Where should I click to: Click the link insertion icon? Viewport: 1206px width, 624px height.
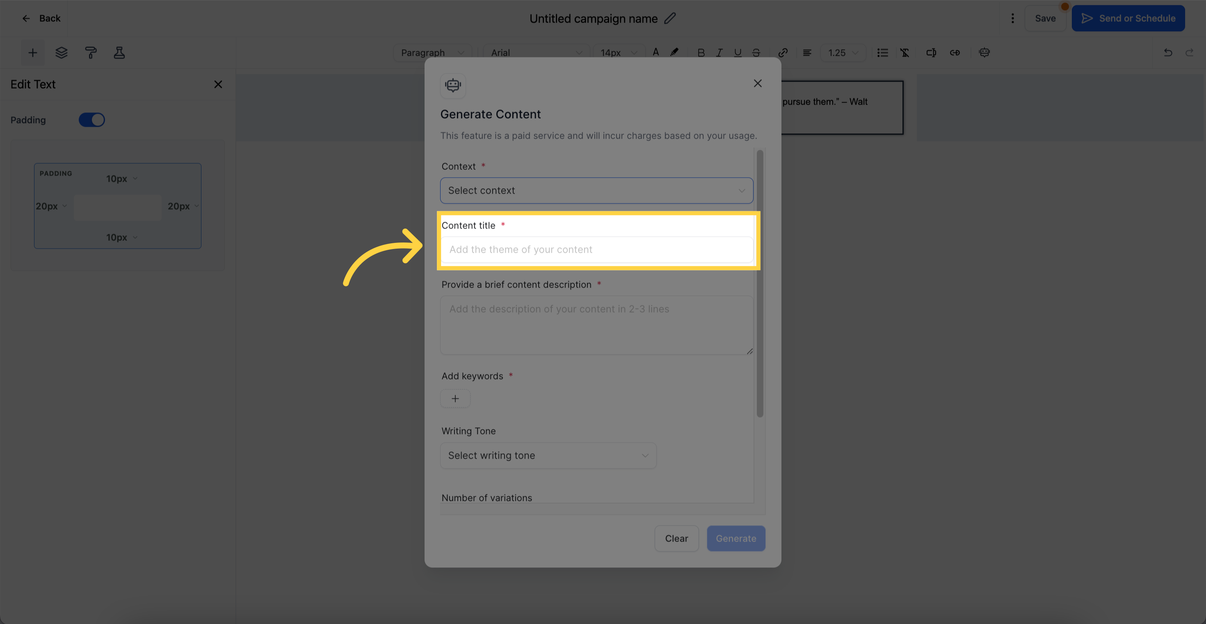click(782, 53)
